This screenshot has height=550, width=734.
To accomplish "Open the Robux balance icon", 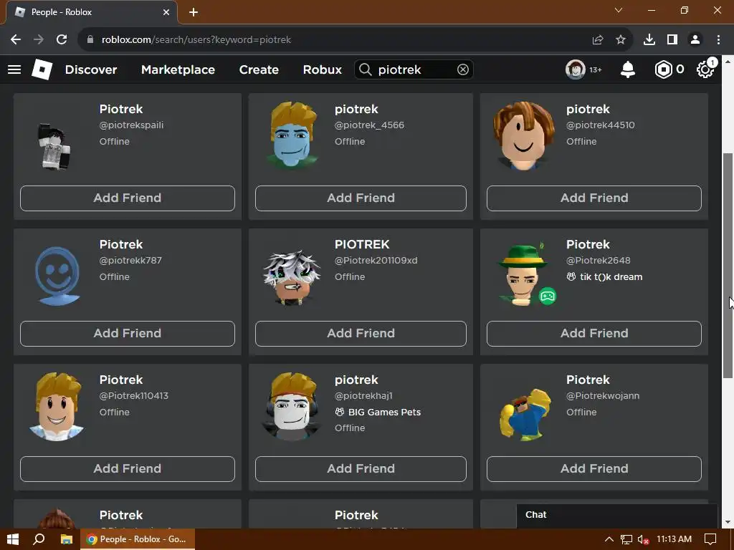I will pos(663,69).
